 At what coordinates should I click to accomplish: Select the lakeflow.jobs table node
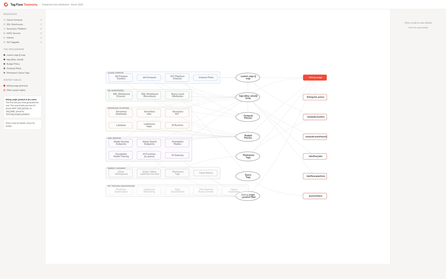(x=315, y=156)
